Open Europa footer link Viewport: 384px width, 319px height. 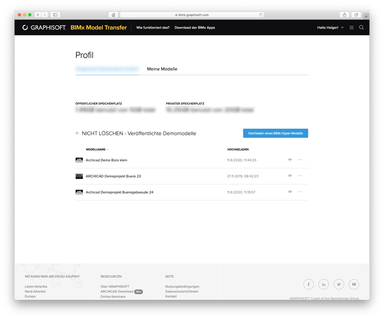coord(30,296)
